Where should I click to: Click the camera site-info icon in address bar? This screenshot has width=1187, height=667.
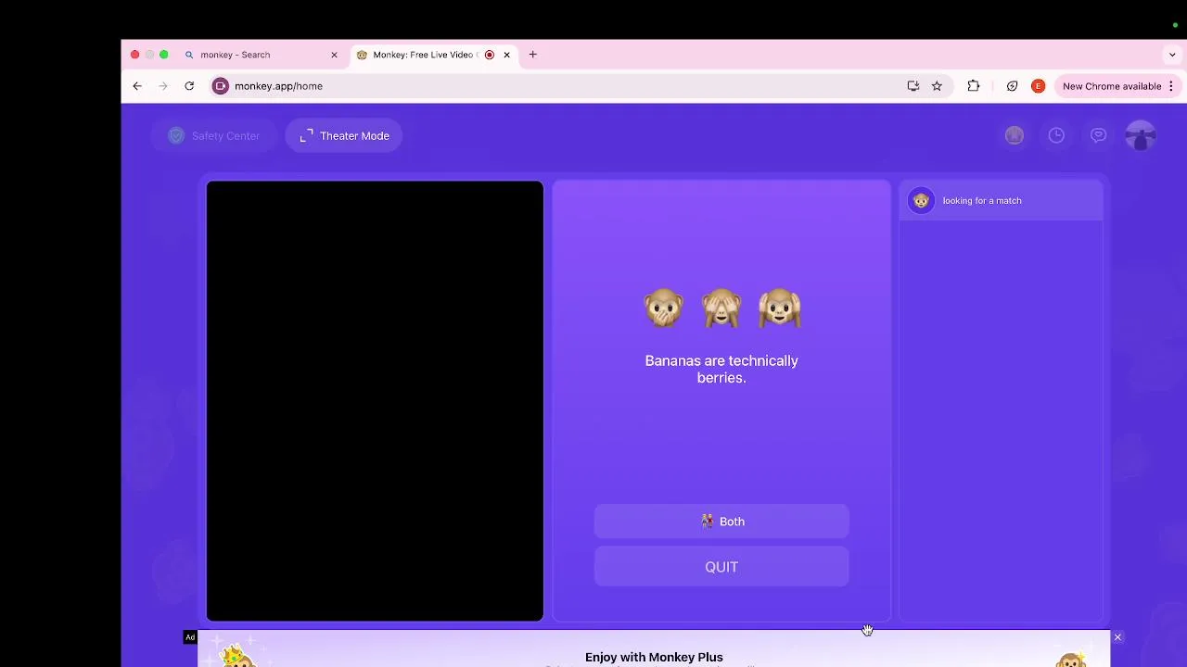point(221,86)
